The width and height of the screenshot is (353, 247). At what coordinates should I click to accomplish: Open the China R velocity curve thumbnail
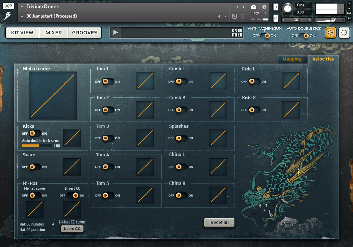(218, 195)
